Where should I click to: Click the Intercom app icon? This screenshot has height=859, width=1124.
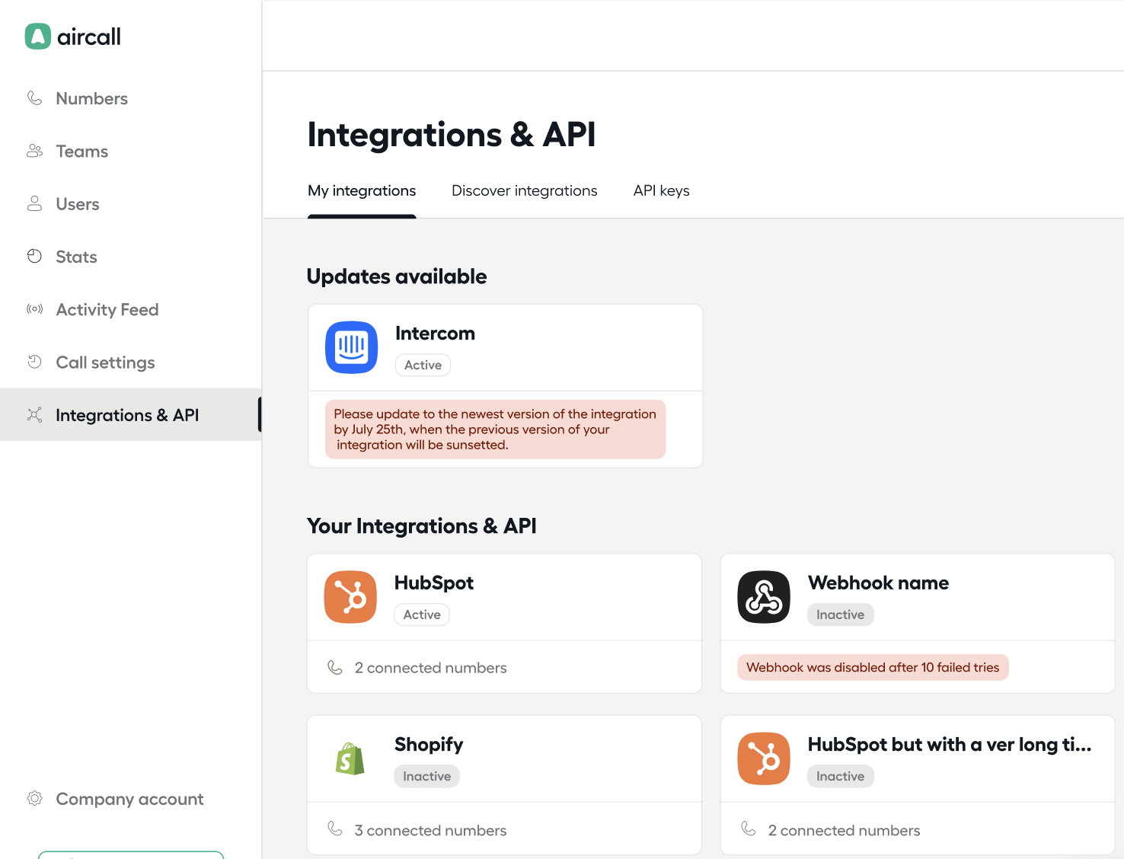[x=352, y=347]
